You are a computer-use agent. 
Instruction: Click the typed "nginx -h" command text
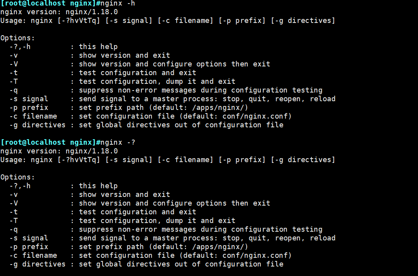click(118, 3)
